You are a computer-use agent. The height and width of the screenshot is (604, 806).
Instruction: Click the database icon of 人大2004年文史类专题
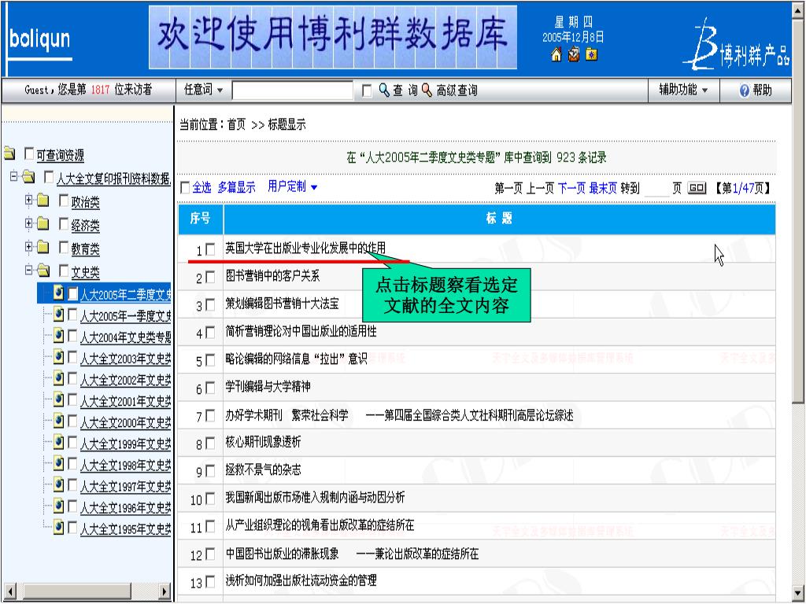click(58, 335)
